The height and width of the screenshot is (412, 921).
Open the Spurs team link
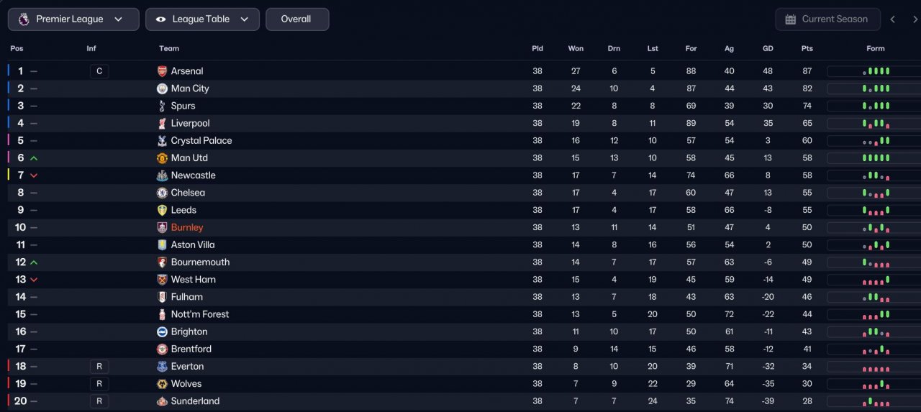click(x=183, y=106)
